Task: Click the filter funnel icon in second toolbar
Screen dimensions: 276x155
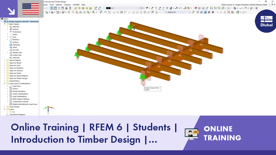Action: pos(101,12)
